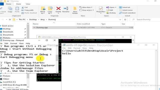Open Help menu in front Notepad window
This screenshot has height=90, width=160.
click(91, 48)
